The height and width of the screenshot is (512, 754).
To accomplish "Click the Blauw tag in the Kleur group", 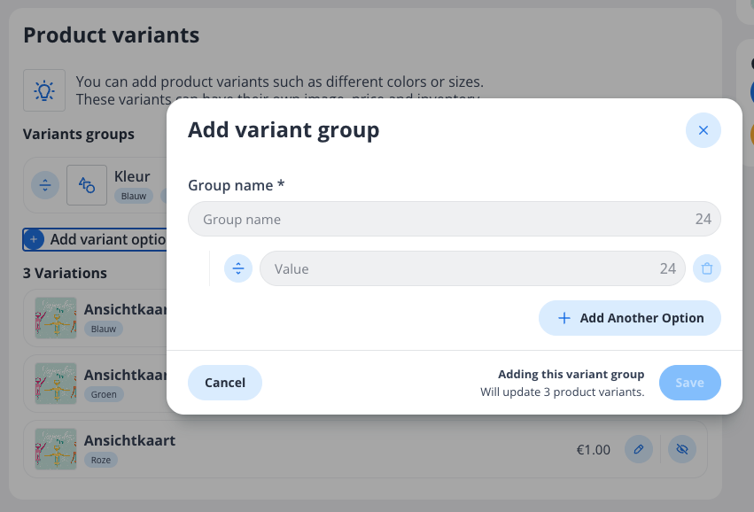I will click(x=133, y=197).
